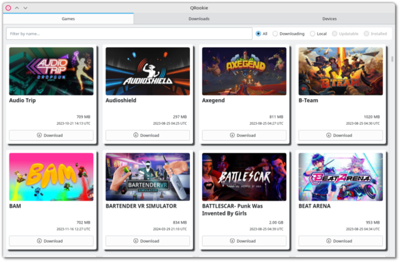The image size is (400, 262).
Task: Open the Battlescar cover thumbnail
Action: [x=244, y=177]
